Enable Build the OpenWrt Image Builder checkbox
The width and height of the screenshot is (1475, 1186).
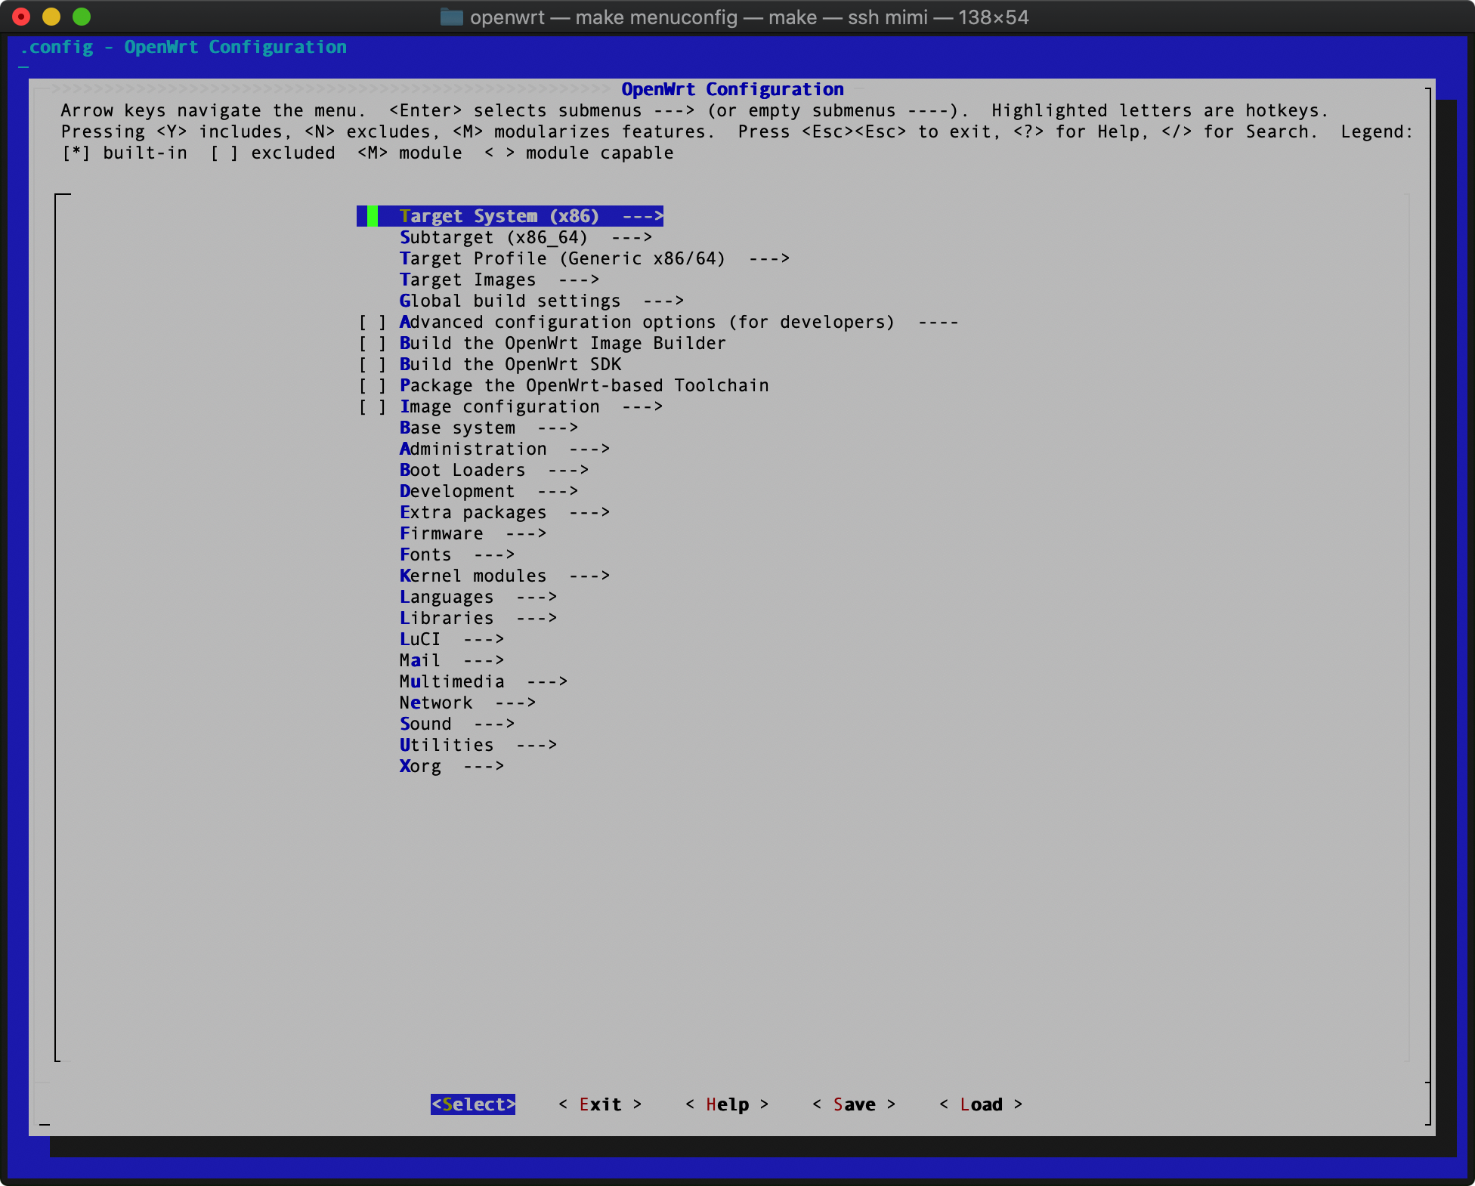pos(372,343)
